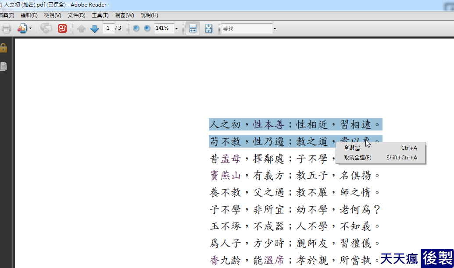This screenshot has width=454, height=268.
Task: Choose 取消全選(E) in the context menu
Action: (380, 158)
